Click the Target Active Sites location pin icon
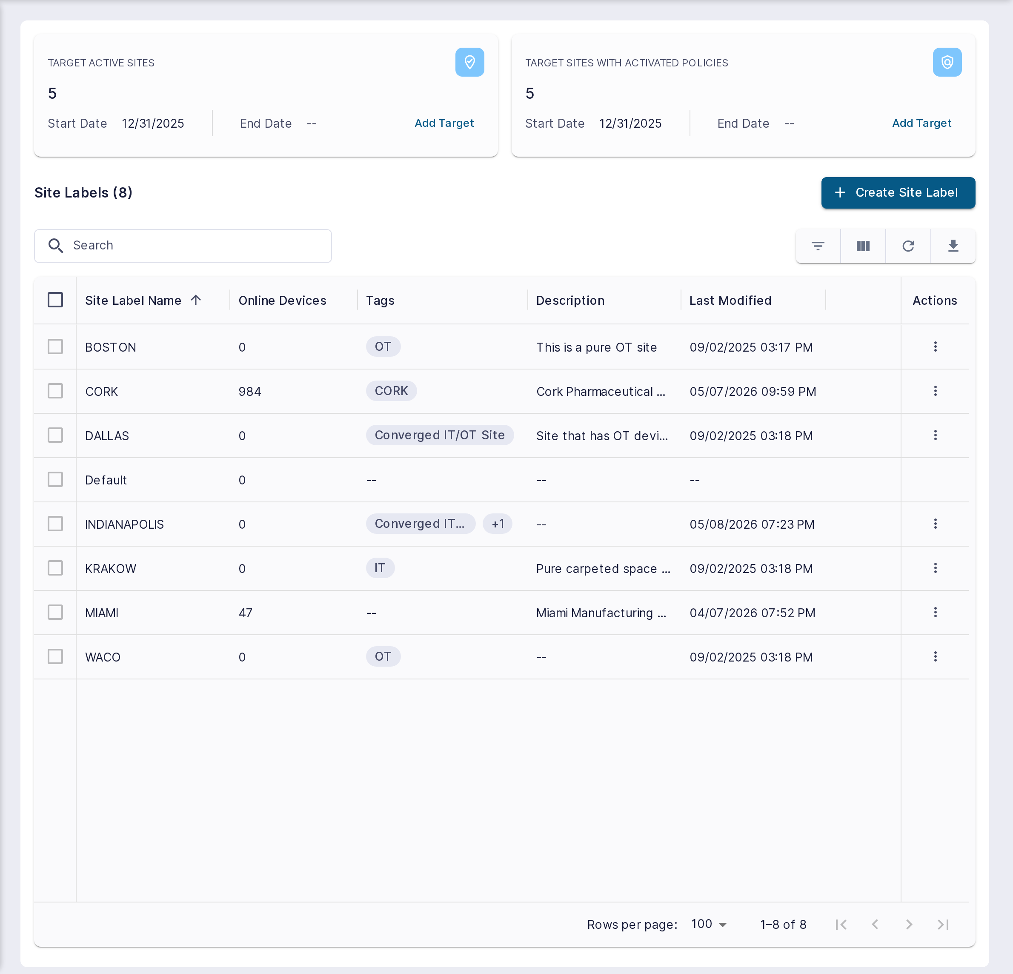 (x=469, y=62)
